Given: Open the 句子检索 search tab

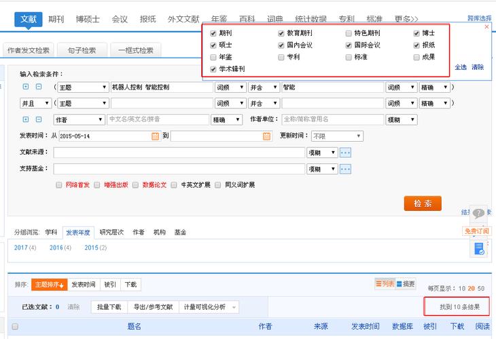Looking at the screenshot, I should pos(82,50).
